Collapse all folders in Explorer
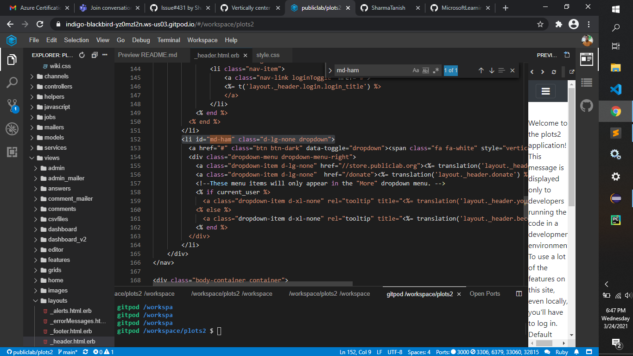Image resolution: width=633 pixels, height=356 pixels. coord(94,55)
